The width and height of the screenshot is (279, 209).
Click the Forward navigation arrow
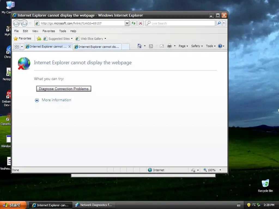[x=24, y=23]
